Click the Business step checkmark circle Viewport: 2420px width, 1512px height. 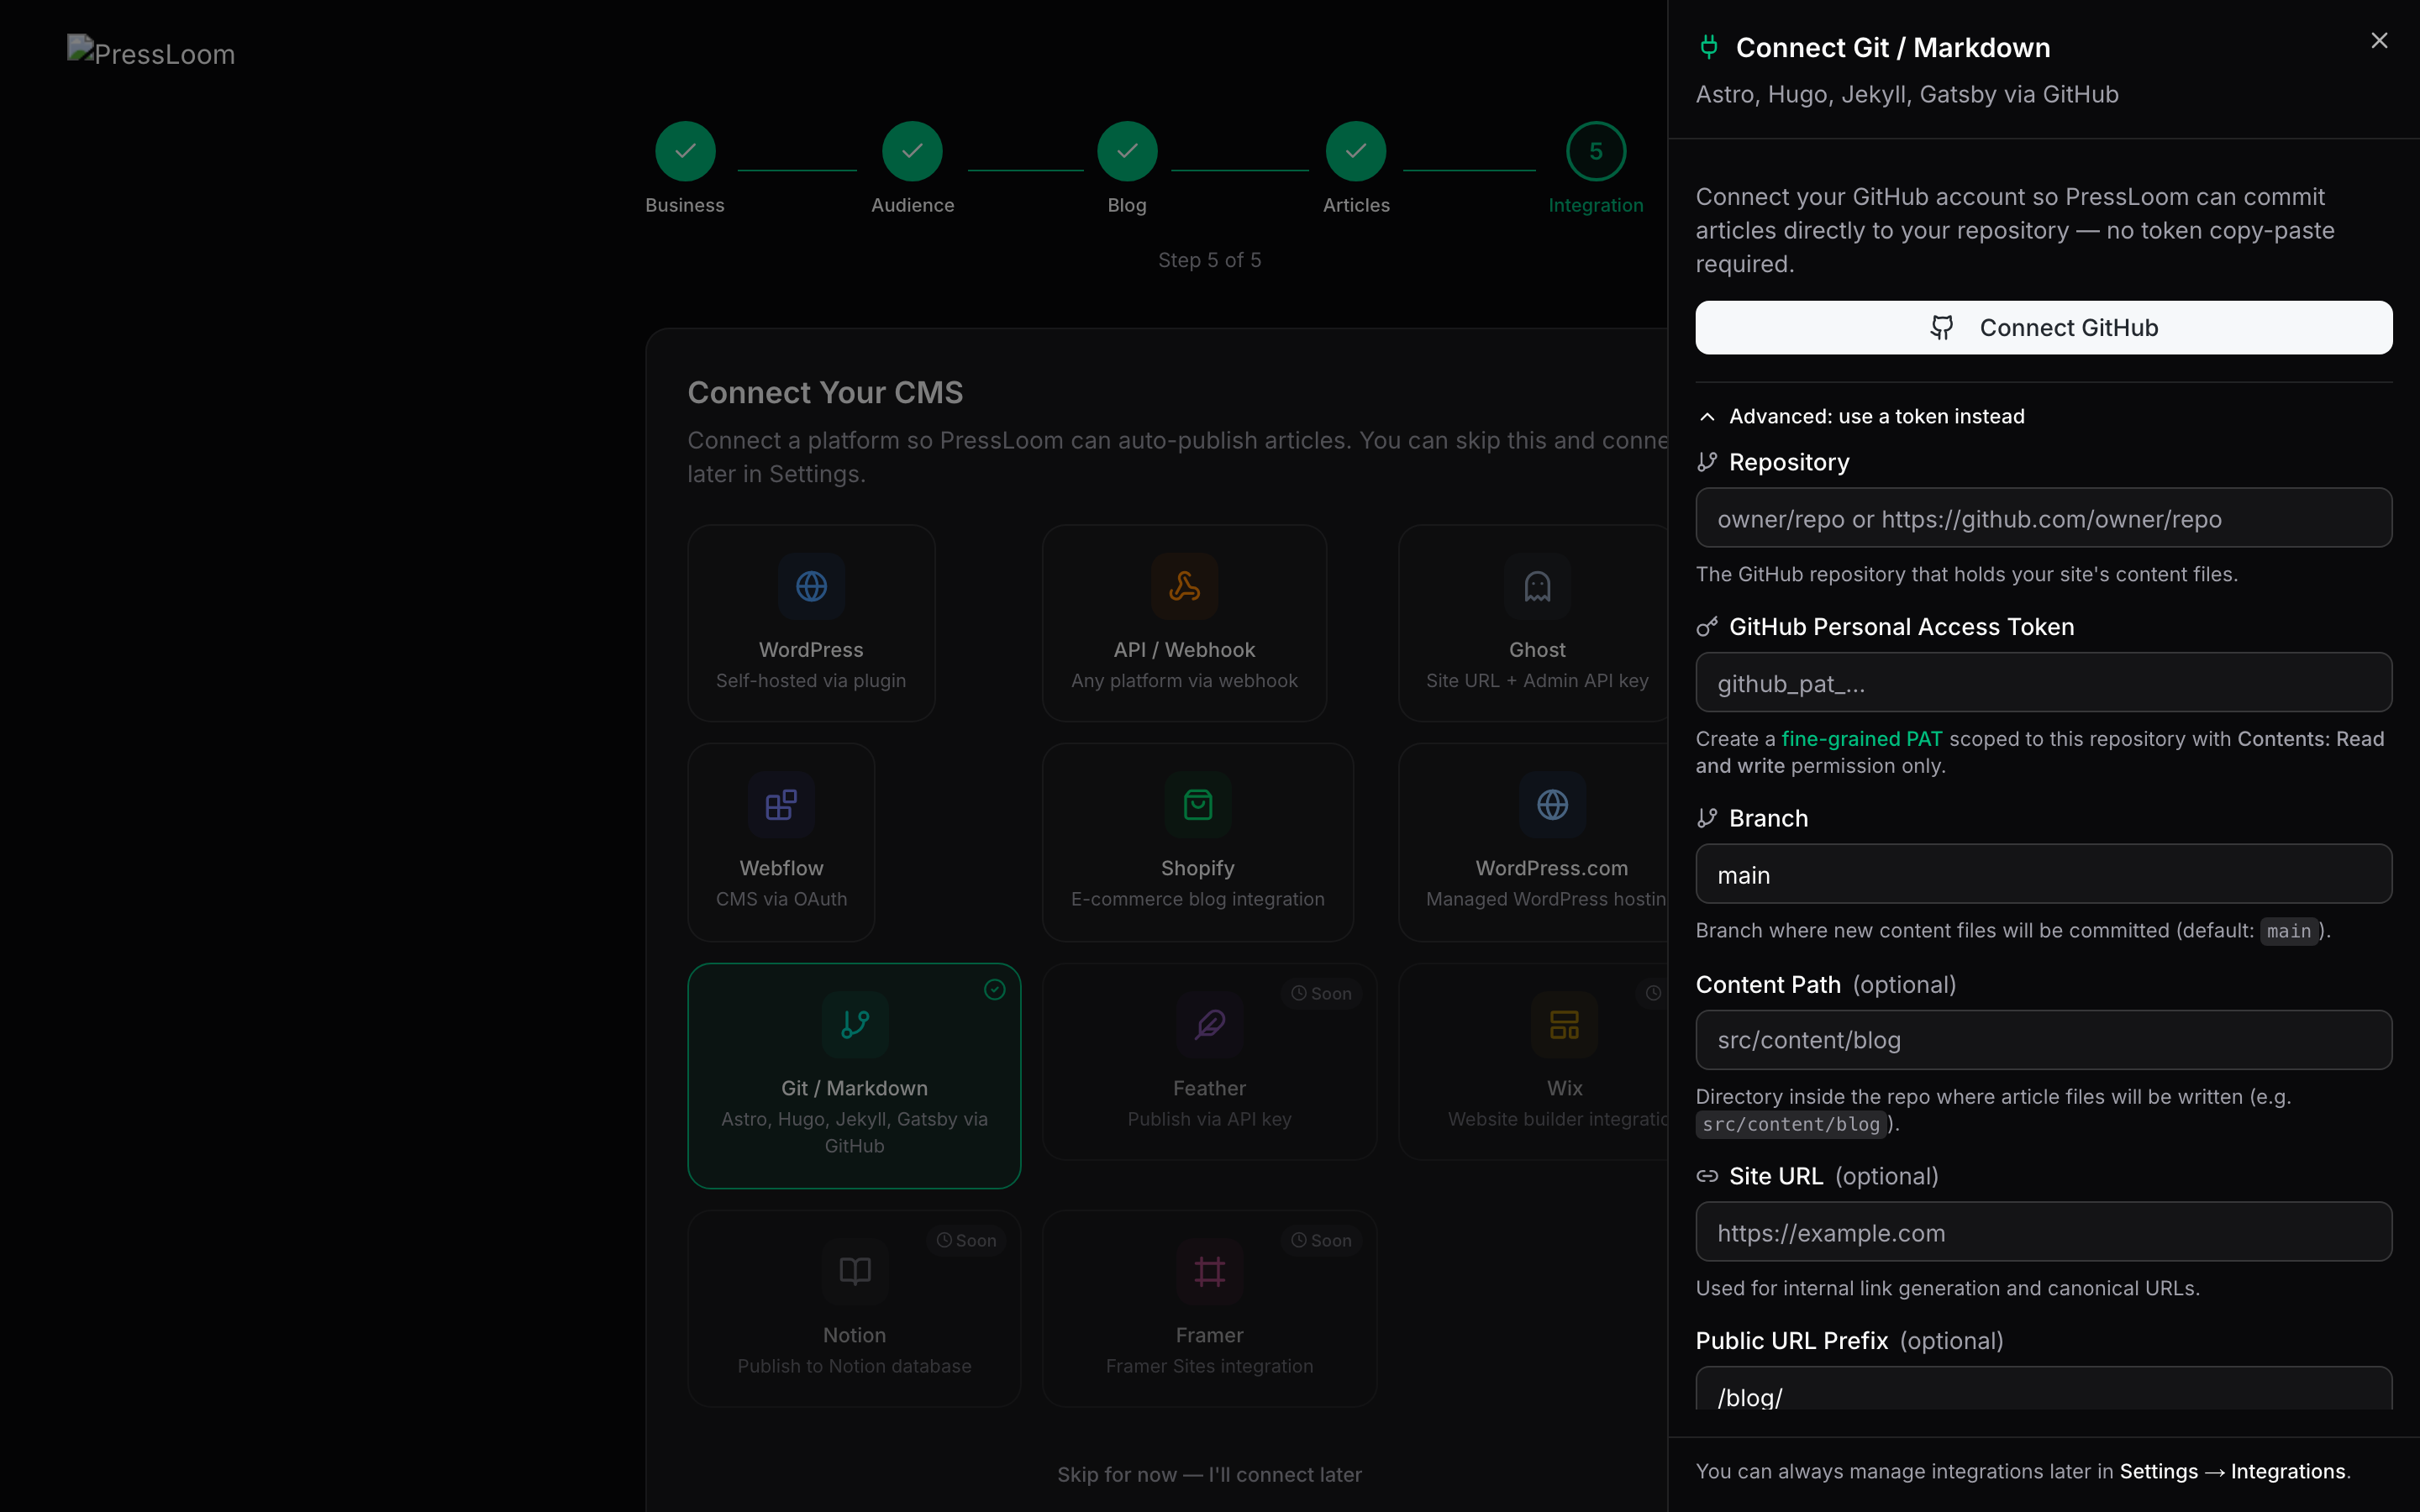coord(685,151)
